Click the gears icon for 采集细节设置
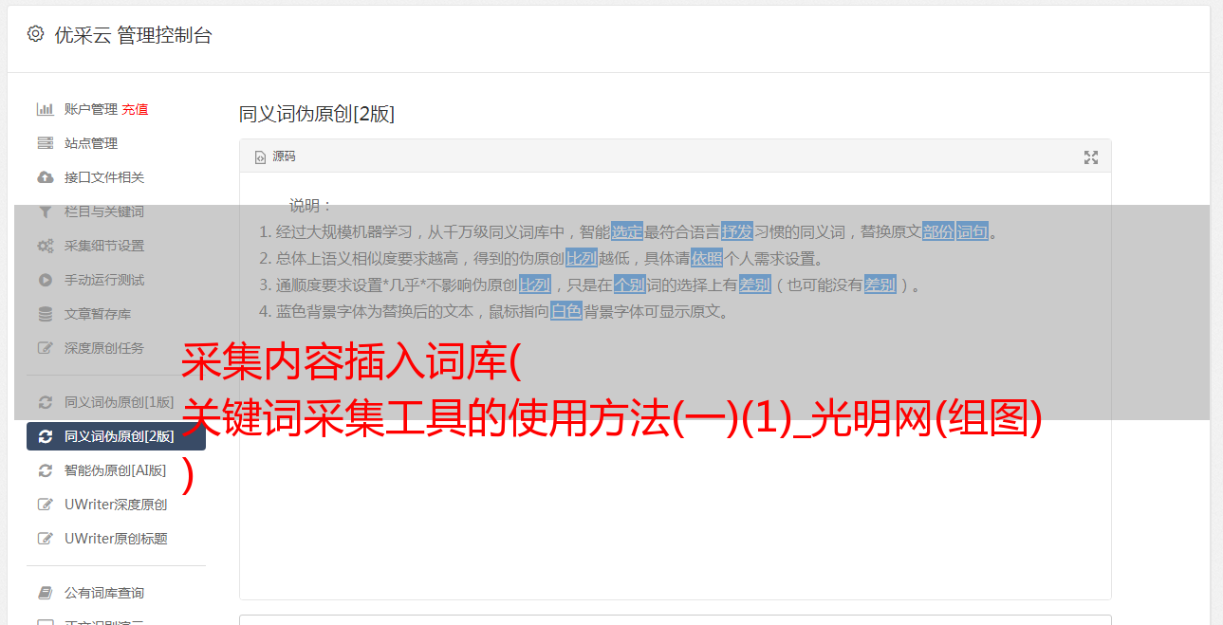The height and width of the screenshot is (625, 1223). 45,246
